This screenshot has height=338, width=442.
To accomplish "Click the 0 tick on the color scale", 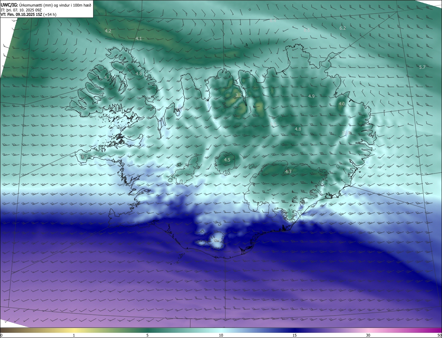I will pyautogui.click(x=1, y=335).
